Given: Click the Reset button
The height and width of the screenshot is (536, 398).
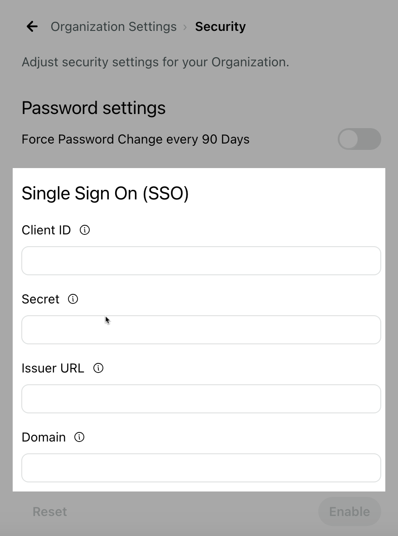Looking at the screenshot, I should point(50,512).
